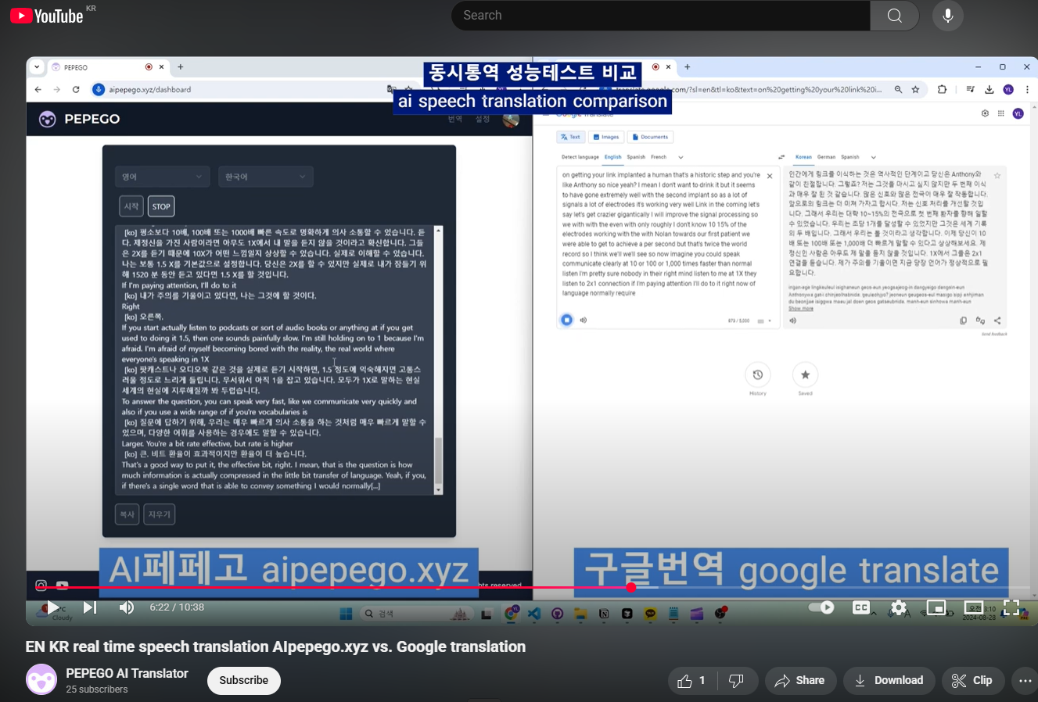Skip to the next video

click(90, 607)
